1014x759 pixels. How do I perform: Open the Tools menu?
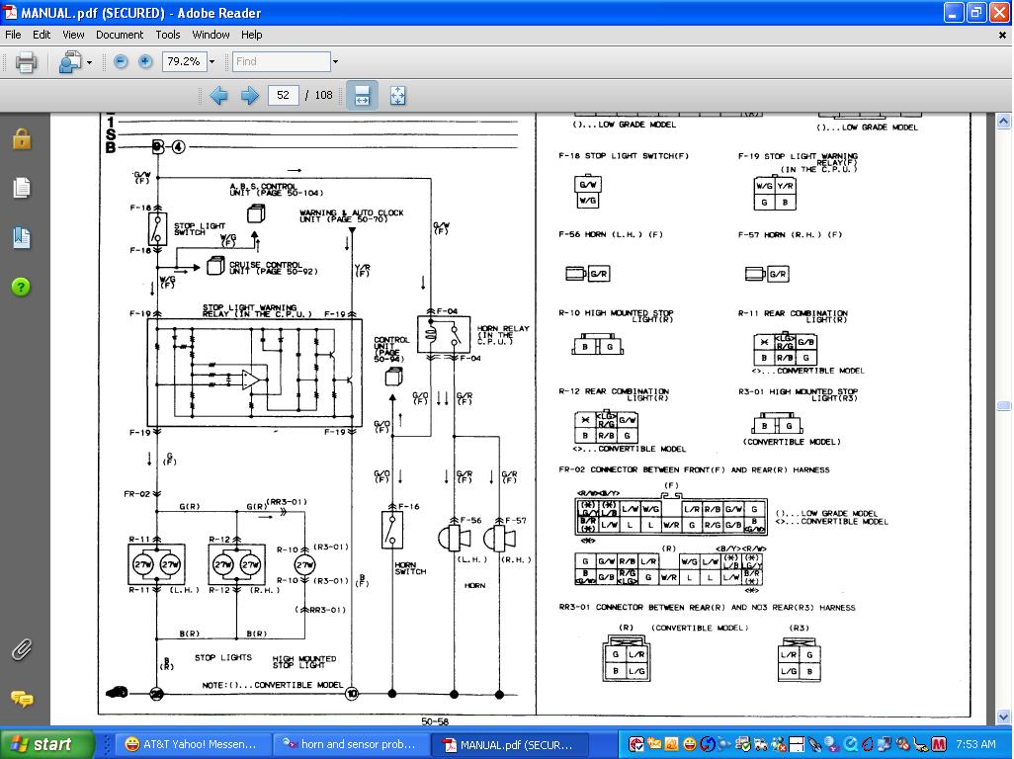point(168,35)
